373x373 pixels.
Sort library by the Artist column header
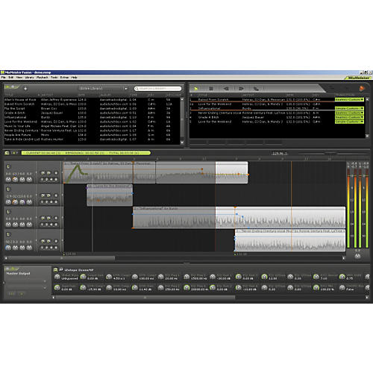tap(47, 95)
